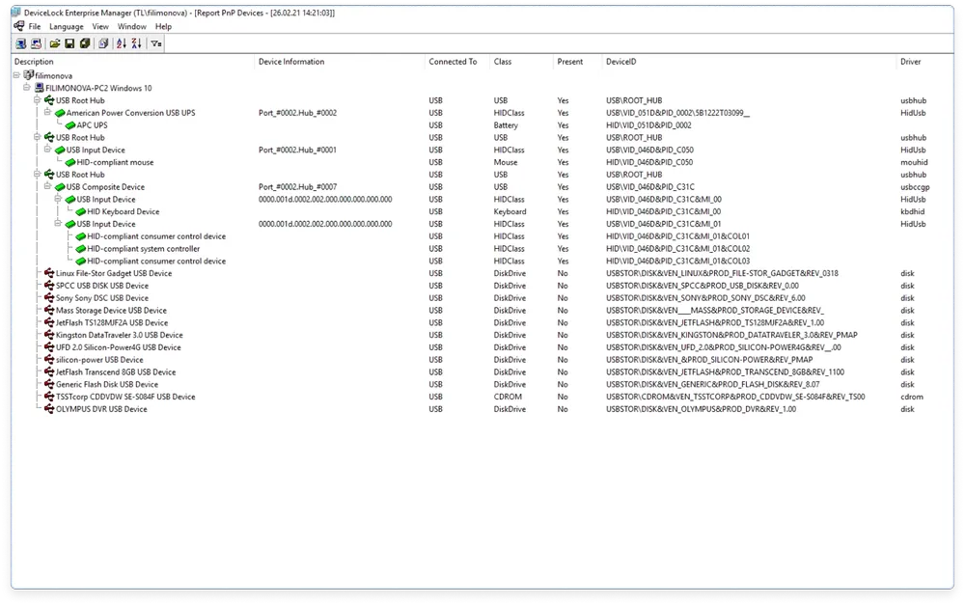Click the Battery class cell
Viewport: 965px width, 605px height.
(506, 125)
